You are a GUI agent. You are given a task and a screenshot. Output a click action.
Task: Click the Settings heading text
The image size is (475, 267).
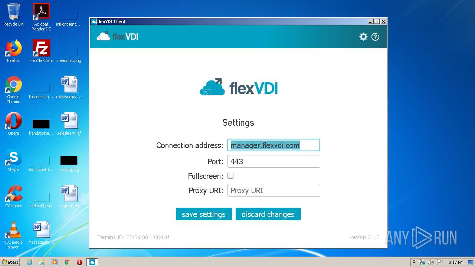[x=238, y=122]
